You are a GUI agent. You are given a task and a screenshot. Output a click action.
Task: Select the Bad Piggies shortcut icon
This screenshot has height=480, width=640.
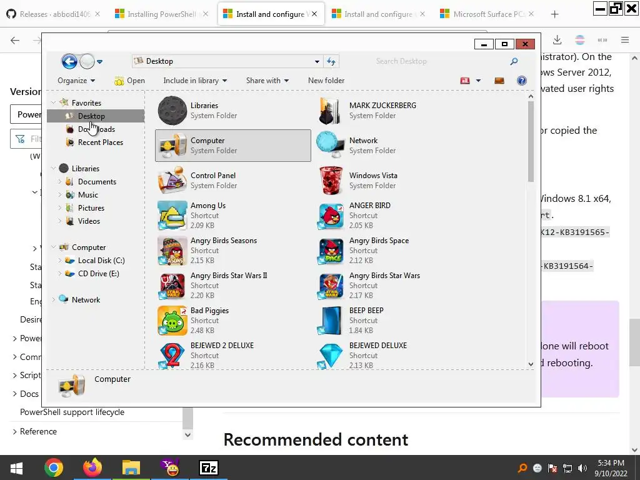(172, 321)
